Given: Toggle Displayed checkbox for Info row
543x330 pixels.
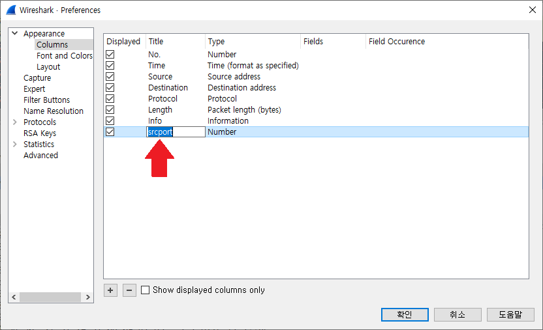Looking at the screenshot, I should click(x=110, y=120).
